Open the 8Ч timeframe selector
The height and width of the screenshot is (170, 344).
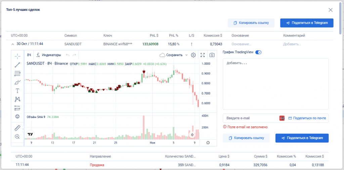[29, 55]
